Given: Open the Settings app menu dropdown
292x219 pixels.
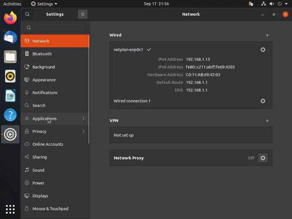Looking at the screenshot, I should (x=44, y=4).
